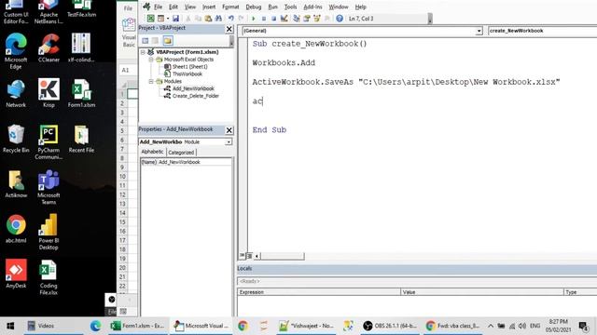Run the macro with the green play icon
Viewport: 597px width, 335px height.
(x=253, y=19)
